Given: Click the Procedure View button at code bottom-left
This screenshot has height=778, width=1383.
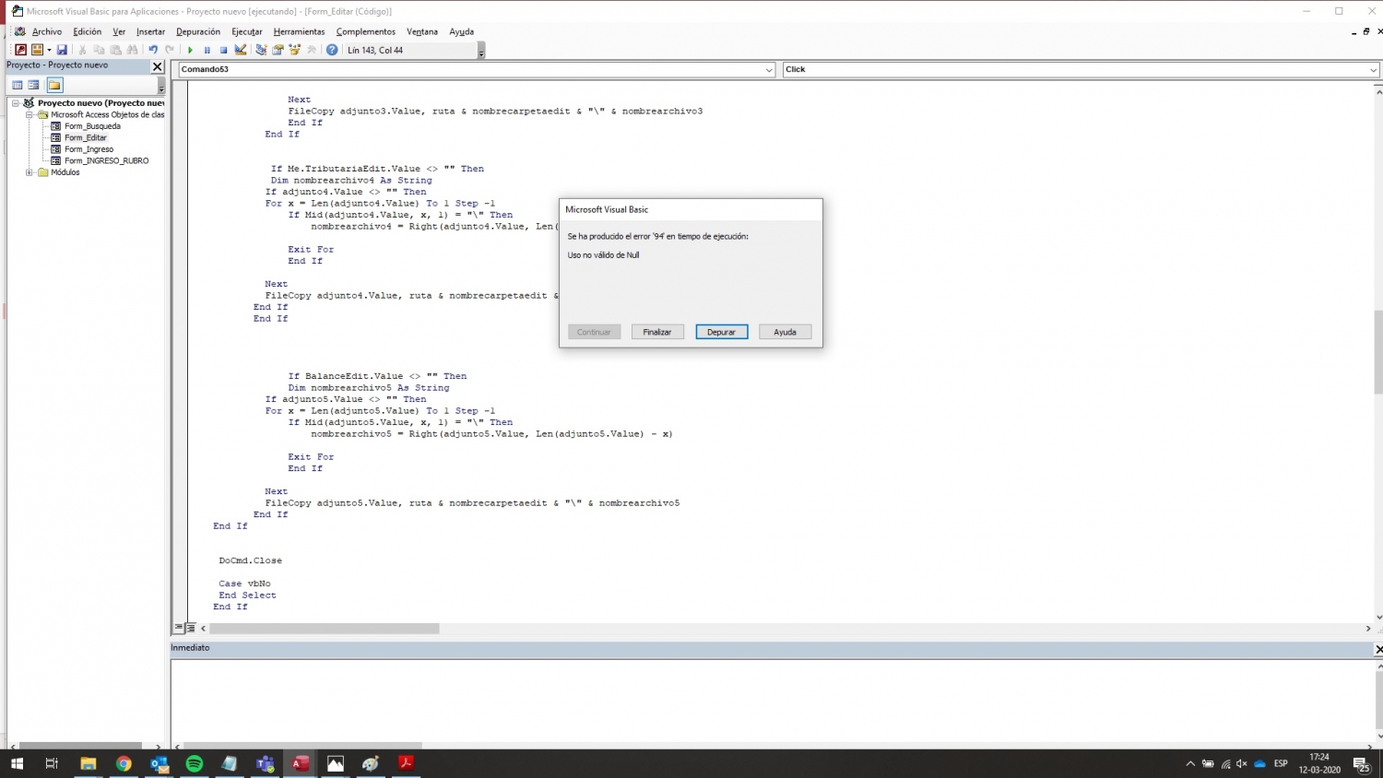Looking at the screenshot, I should (x=179, y=628).
